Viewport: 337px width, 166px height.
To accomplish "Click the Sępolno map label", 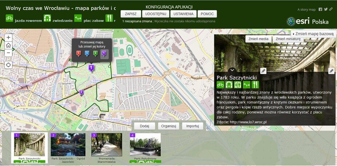I will point(151,91).
